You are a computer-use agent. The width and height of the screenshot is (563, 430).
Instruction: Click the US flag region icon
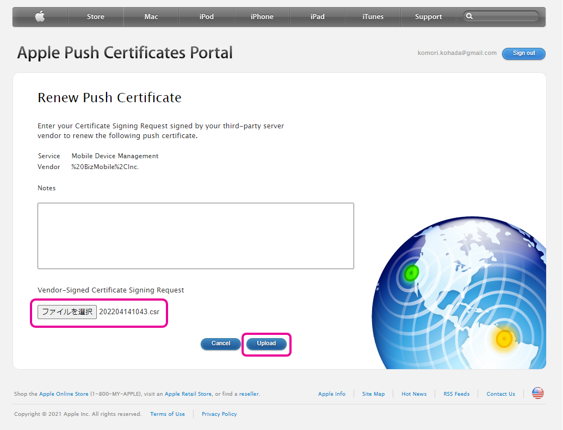click(537, 394)
